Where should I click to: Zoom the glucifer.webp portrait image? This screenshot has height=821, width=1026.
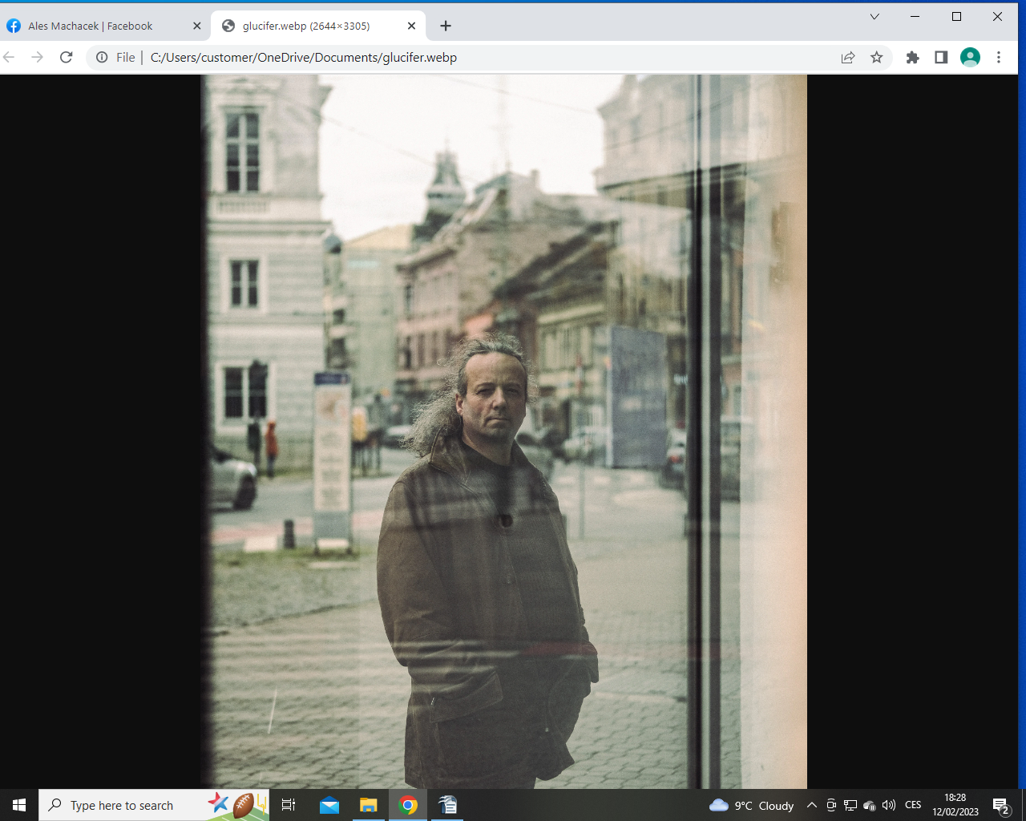tap(503, 431)
